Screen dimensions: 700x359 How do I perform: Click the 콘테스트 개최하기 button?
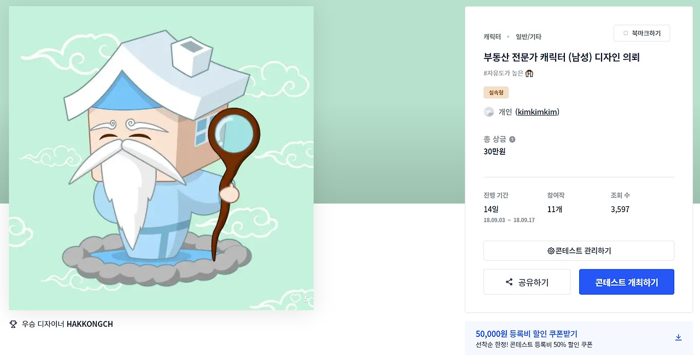coord(627,282)
